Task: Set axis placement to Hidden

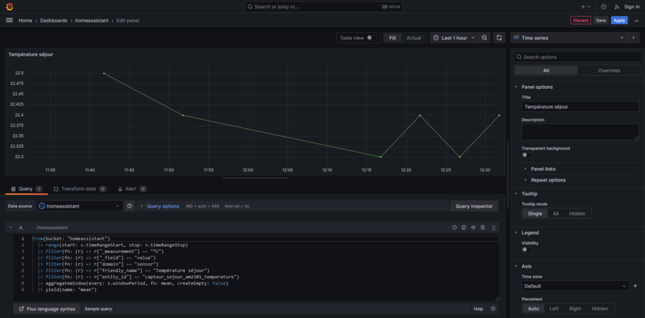Action: coord(600,309)
